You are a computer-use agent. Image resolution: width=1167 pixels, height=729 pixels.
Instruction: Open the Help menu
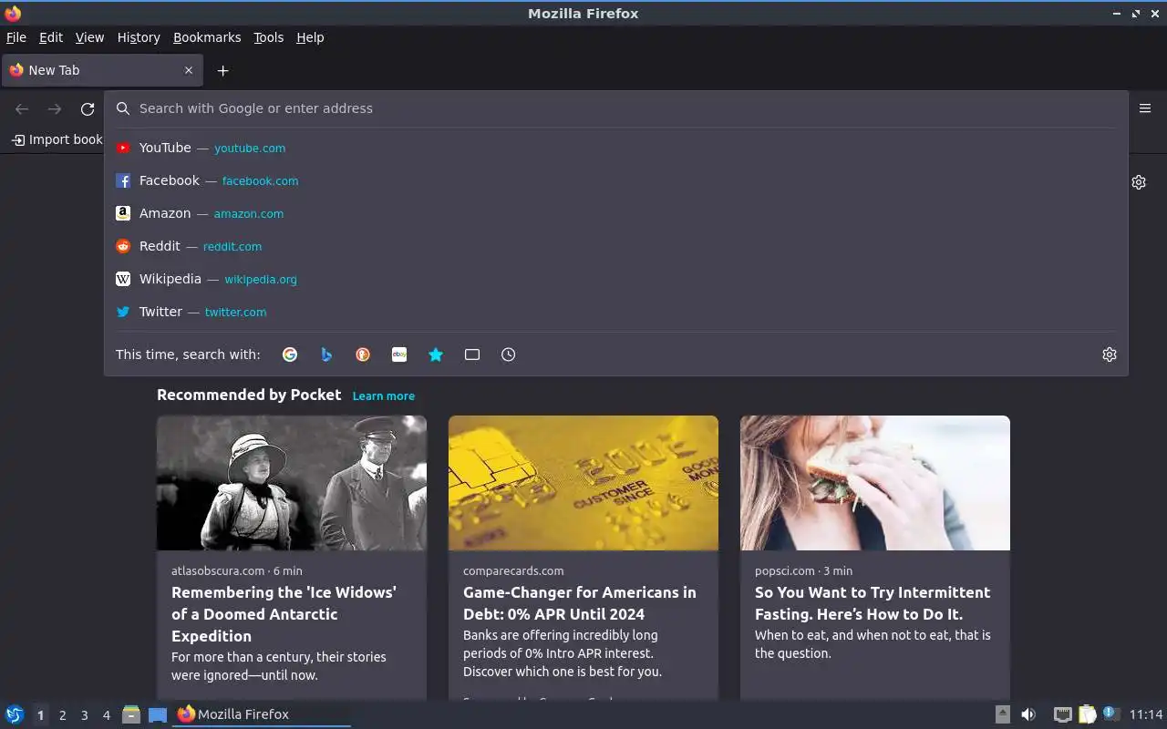[x=310, y=37]
